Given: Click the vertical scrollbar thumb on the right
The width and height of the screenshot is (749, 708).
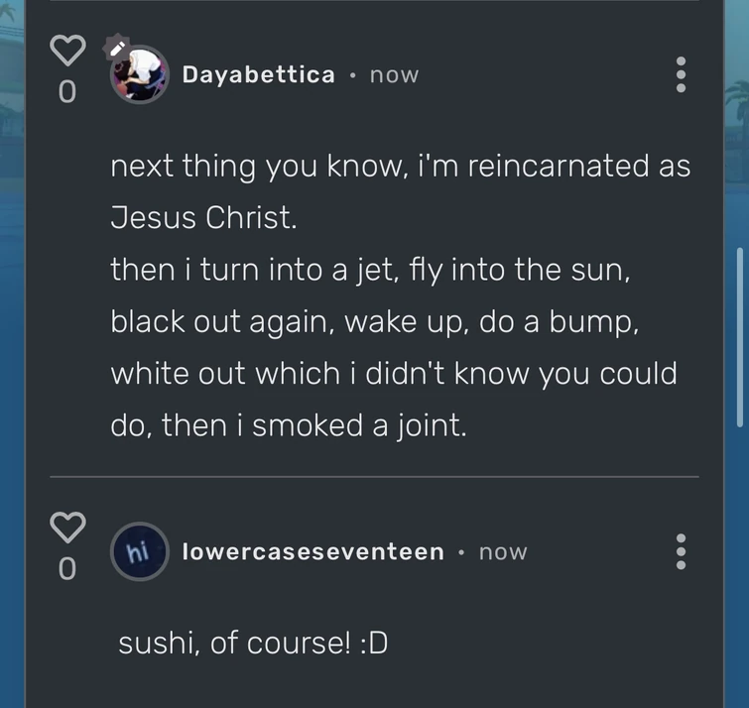Looking at the screenshot, I should [x=740, y=337].
